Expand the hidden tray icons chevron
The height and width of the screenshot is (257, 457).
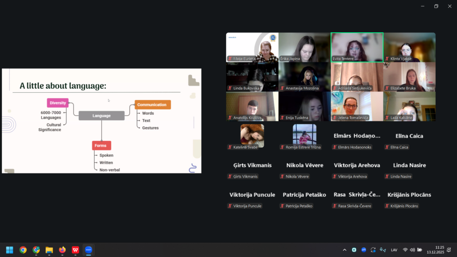(x=345, y=250)
